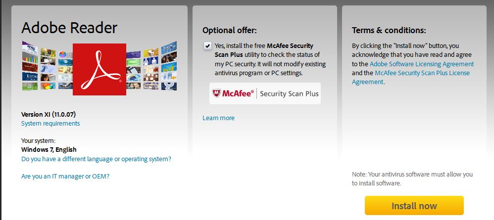Viewport: 494px width, 220px height.
Task: Click 'Do you have a different language' link
Action: click(96, 159)
